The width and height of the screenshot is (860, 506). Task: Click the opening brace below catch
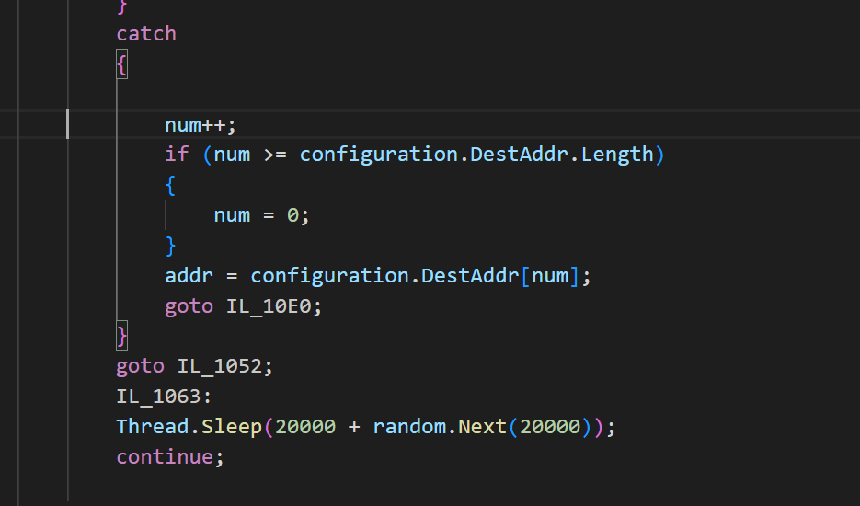(121, 64)
